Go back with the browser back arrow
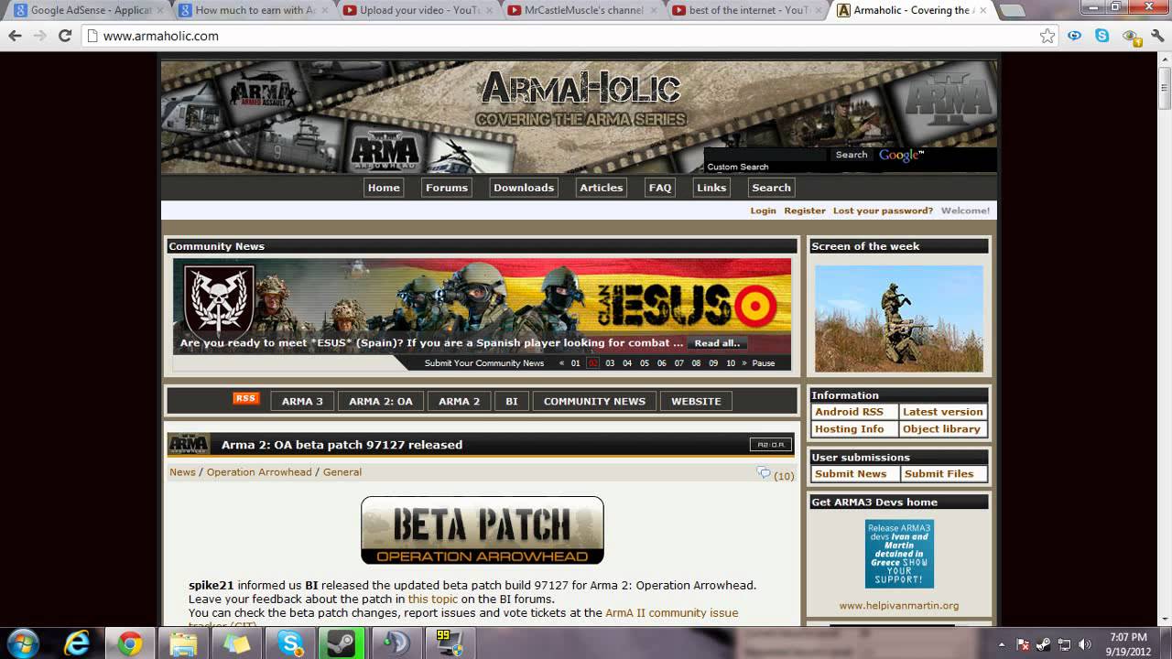1172x659 pixels. tap(15, 36)
